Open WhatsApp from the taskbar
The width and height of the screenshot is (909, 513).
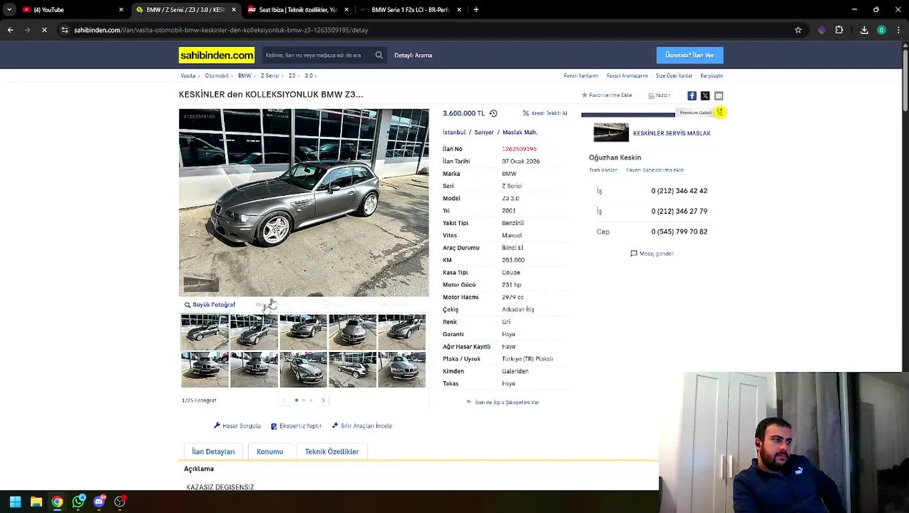pos(78,502)
